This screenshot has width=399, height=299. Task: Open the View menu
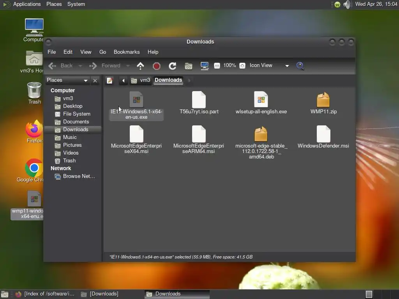(x=86, y=52)
